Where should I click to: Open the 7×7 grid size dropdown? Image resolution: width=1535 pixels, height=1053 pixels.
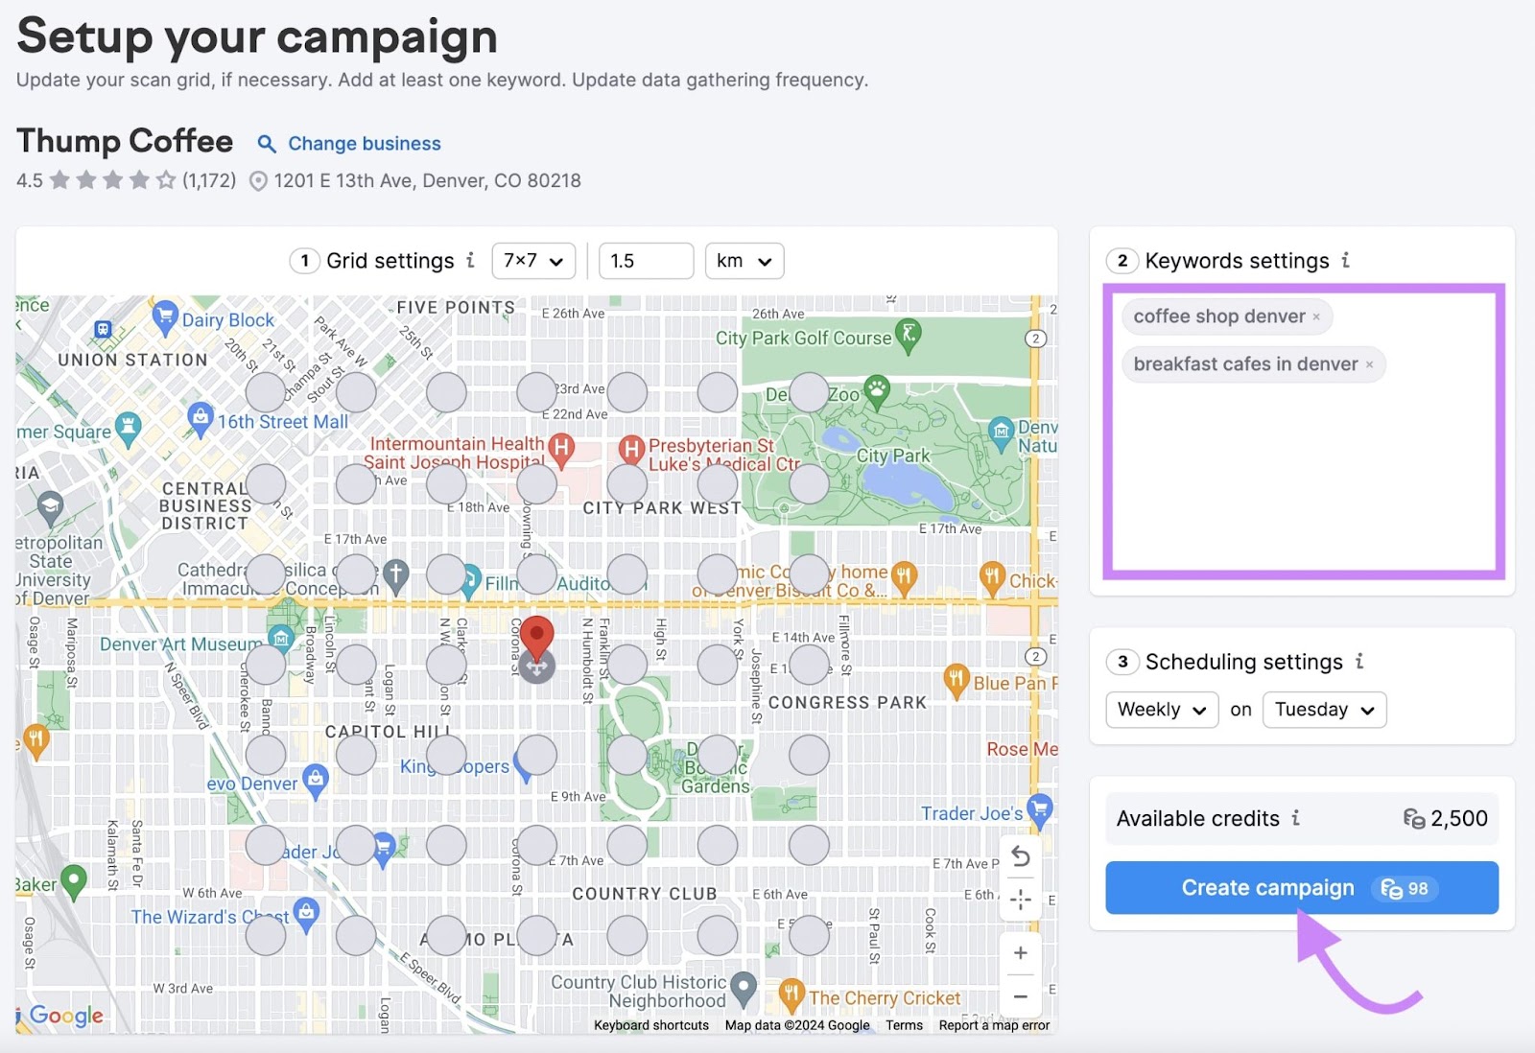[533, 260]
